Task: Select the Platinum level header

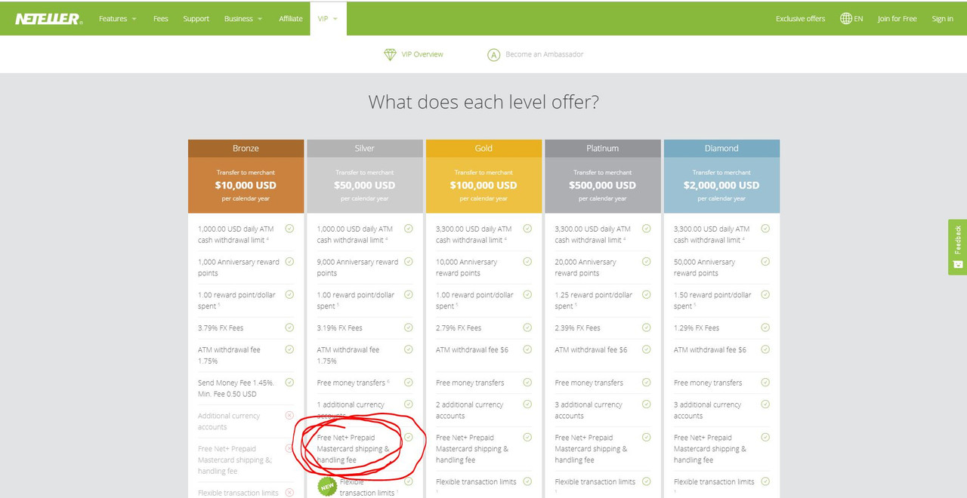Action: coord(603,149)
